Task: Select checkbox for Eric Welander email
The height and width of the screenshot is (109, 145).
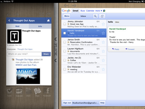Action: coord(65,69)
